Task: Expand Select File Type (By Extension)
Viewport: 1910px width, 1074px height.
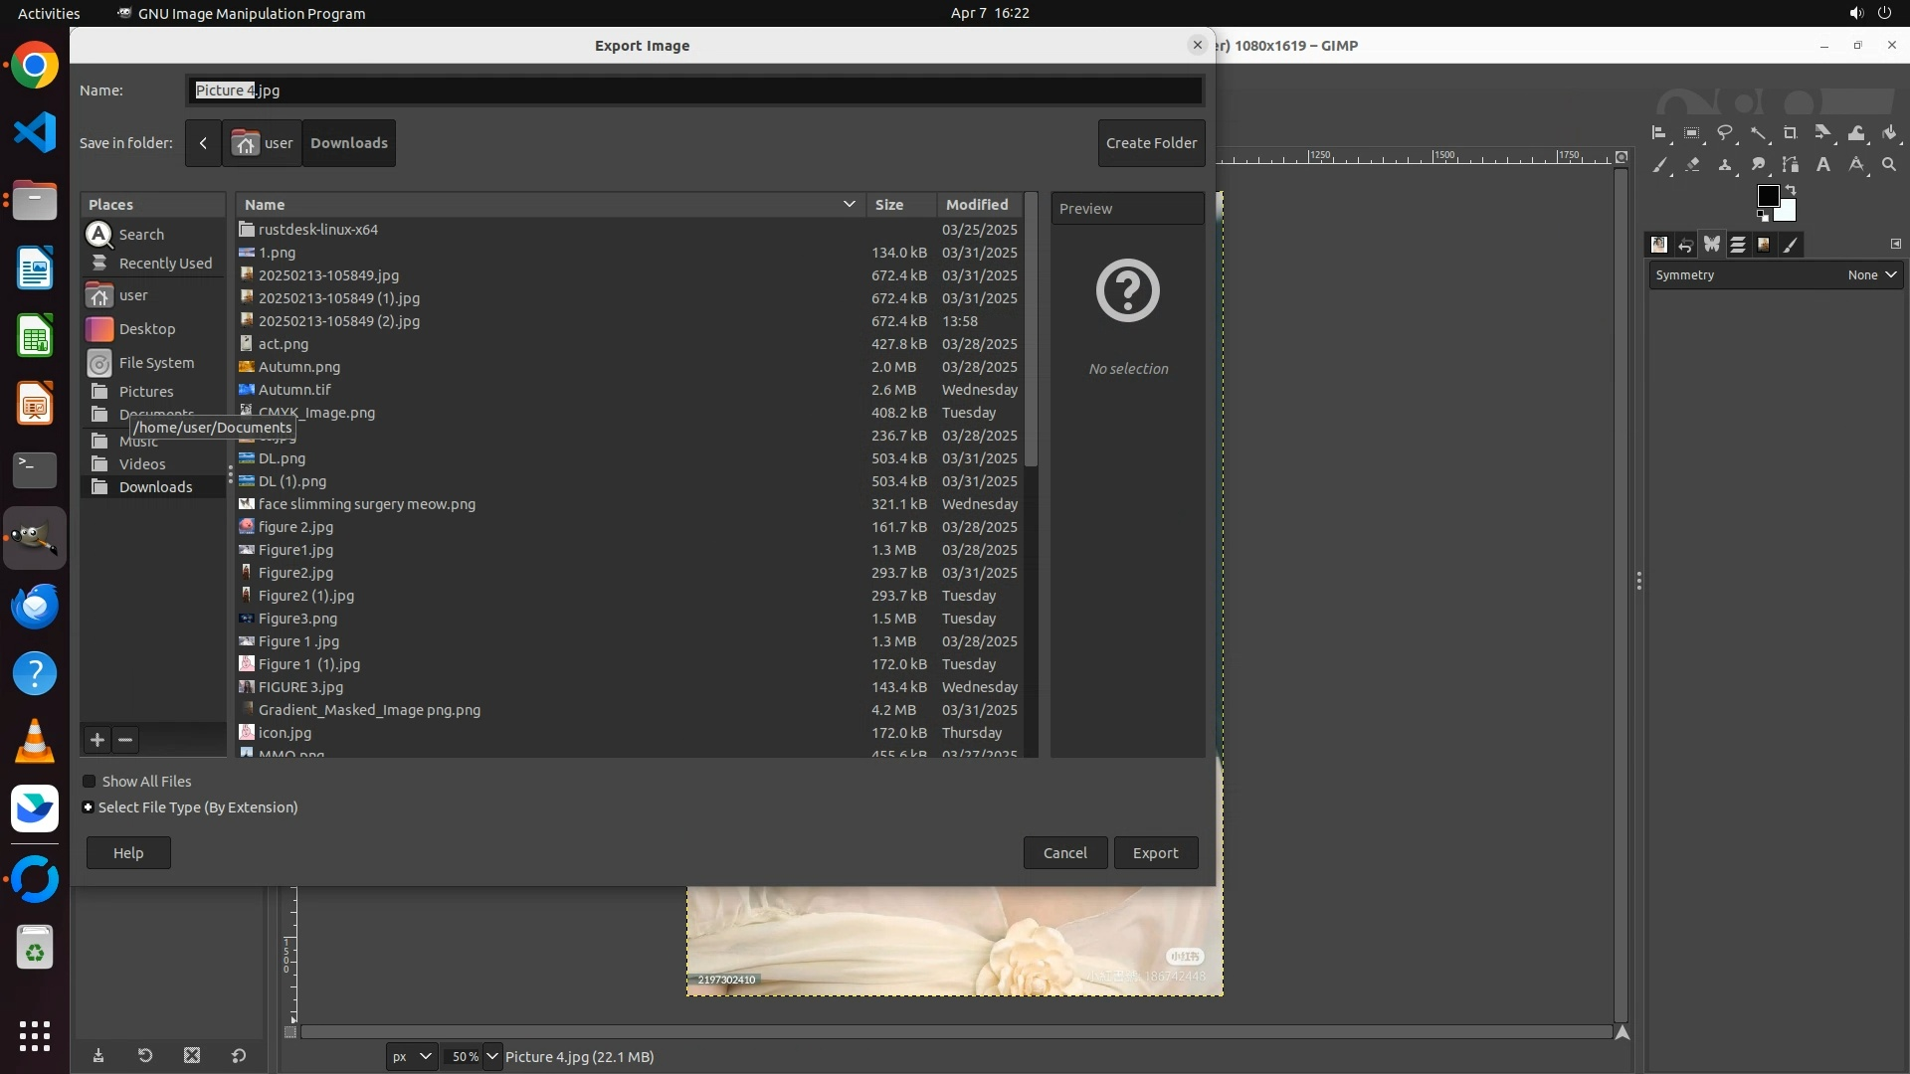Action: pyautogui.click(x=89, y=807)
